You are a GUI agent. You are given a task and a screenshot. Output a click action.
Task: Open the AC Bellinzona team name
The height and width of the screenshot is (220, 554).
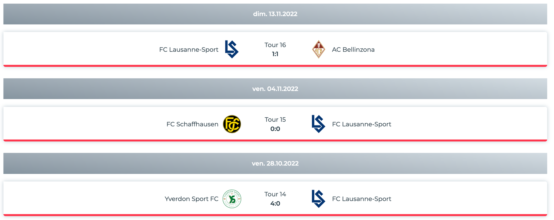[353, 50]
